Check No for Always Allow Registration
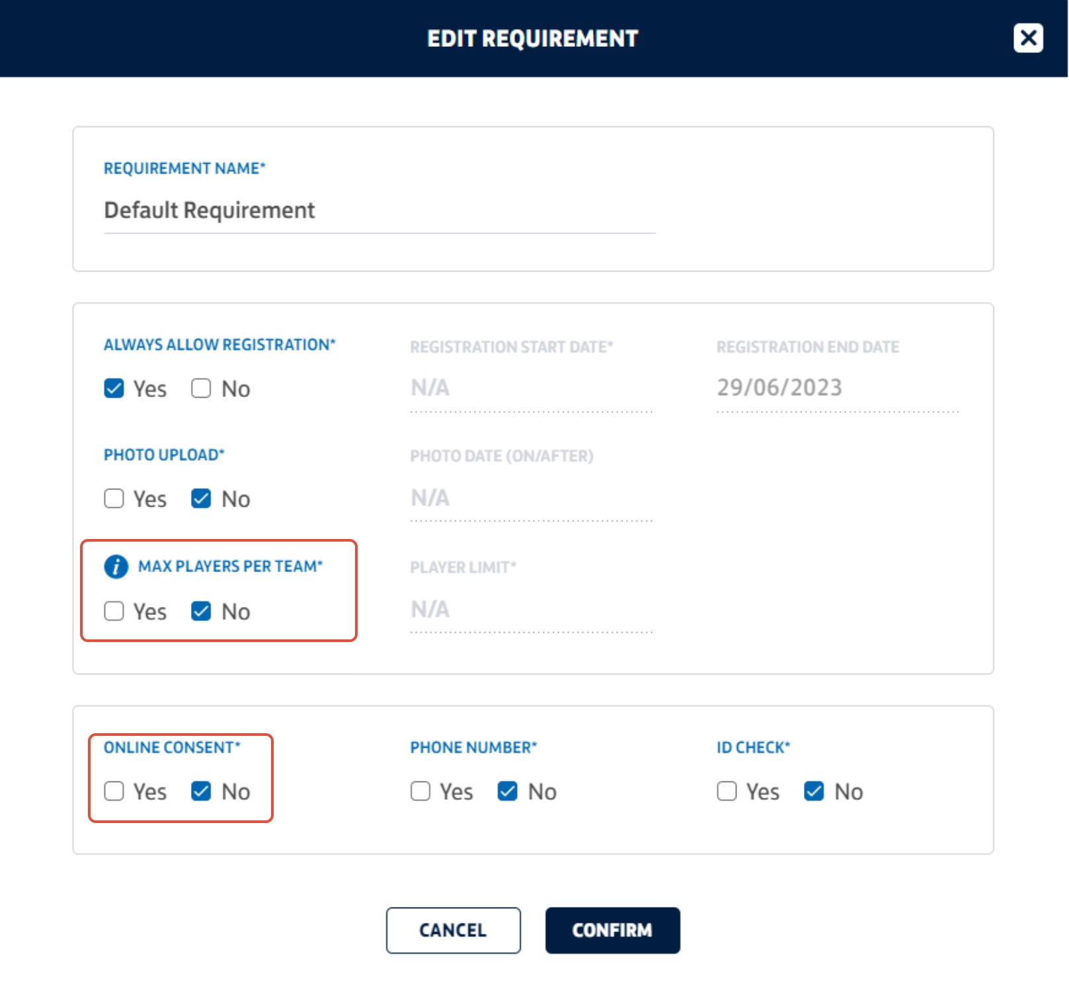Screen dimensions: 1069x1004 pyautogui.click(x=201, y=388)
